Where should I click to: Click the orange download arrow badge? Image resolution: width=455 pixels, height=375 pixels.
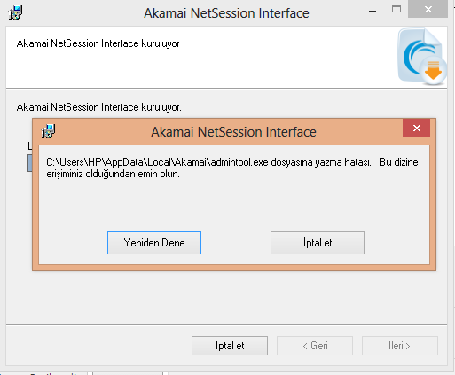pyautogui.click(x=434, y=70)
